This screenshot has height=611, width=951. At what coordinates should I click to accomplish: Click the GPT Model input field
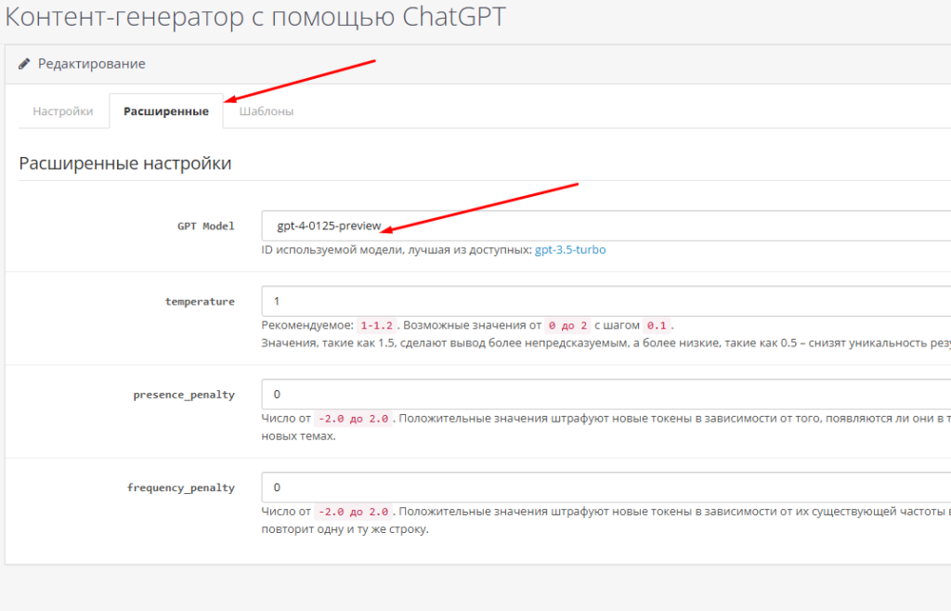coord(604,226)
